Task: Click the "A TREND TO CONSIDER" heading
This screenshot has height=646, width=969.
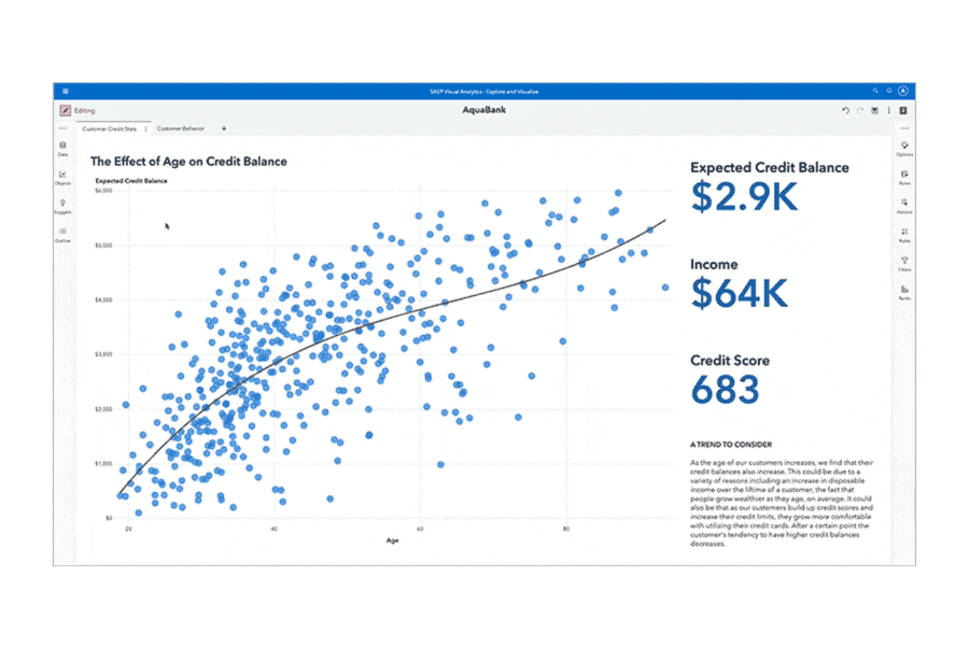Action: pos(731,444)
